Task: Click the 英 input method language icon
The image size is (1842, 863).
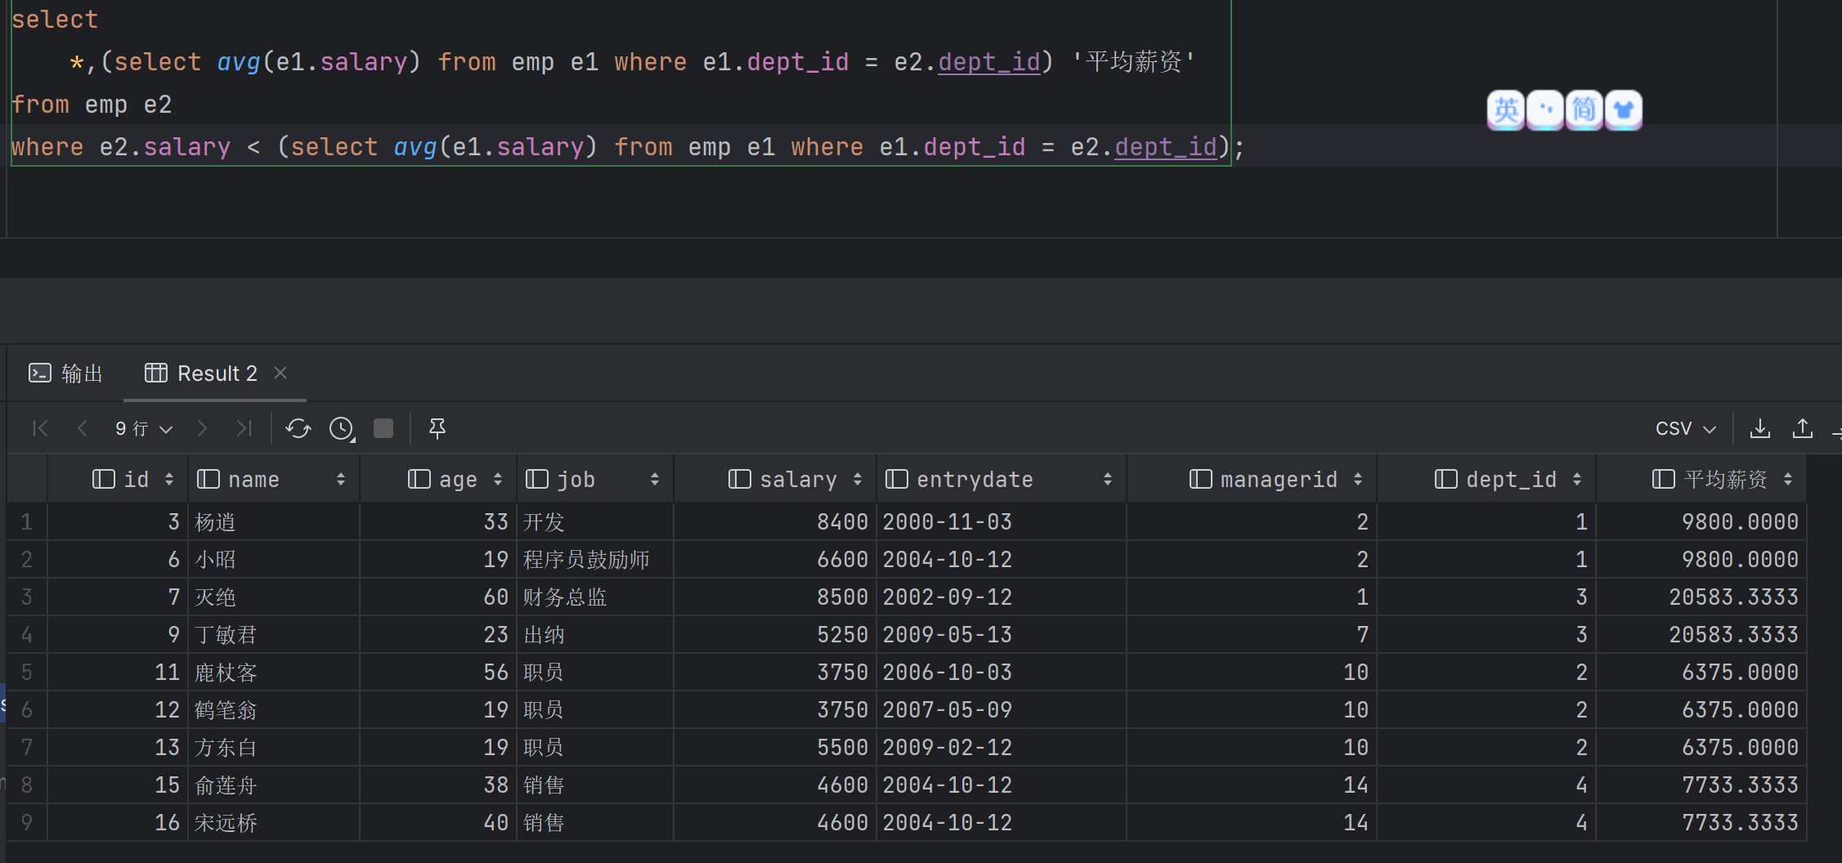Action: click(x=1506, y=110)
